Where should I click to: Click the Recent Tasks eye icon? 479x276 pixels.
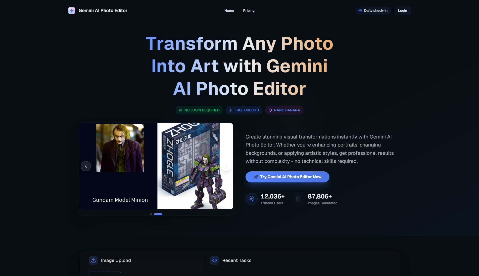pyautogui.click(x=215, y=260)
